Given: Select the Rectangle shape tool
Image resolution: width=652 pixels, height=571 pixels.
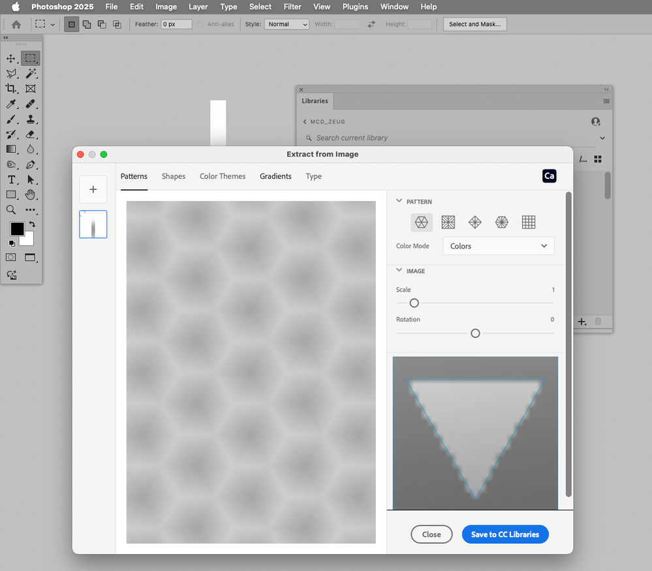Looking at the screenshot, I should tap(11, 194).
